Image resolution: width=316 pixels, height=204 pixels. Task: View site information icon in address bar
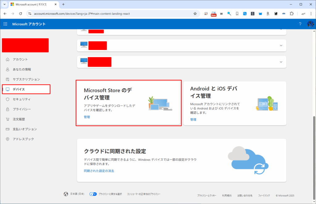[x=30, y=14]
